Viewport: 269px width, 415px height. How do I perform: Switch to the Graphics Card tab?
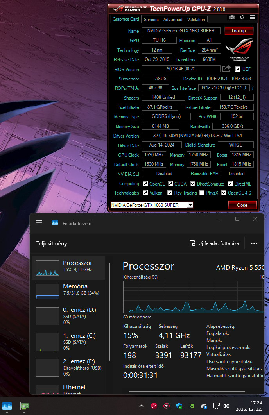(126, 19)
